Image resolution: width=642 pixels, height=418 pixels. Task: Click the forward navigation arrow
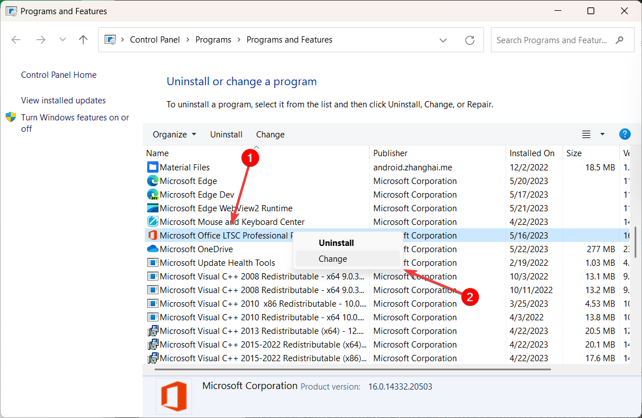pyautogui.click(x=40, y=40)
